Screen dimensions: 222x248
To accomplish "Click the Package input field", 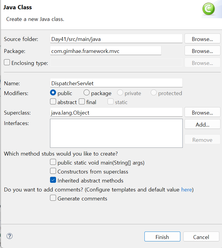I will (x=106, y=51).
